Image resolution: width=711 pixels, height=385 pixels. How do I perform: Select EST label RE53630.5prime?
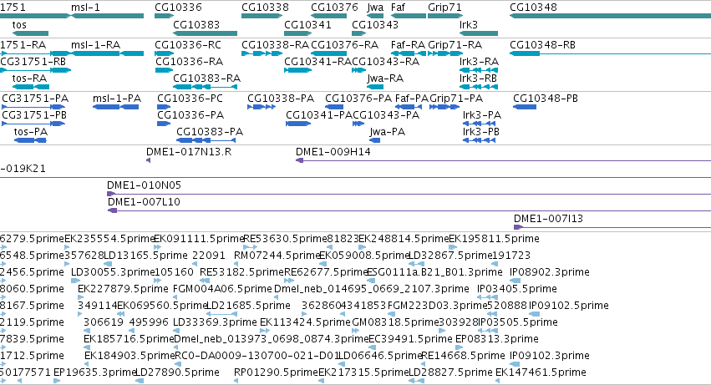point(286,239)
